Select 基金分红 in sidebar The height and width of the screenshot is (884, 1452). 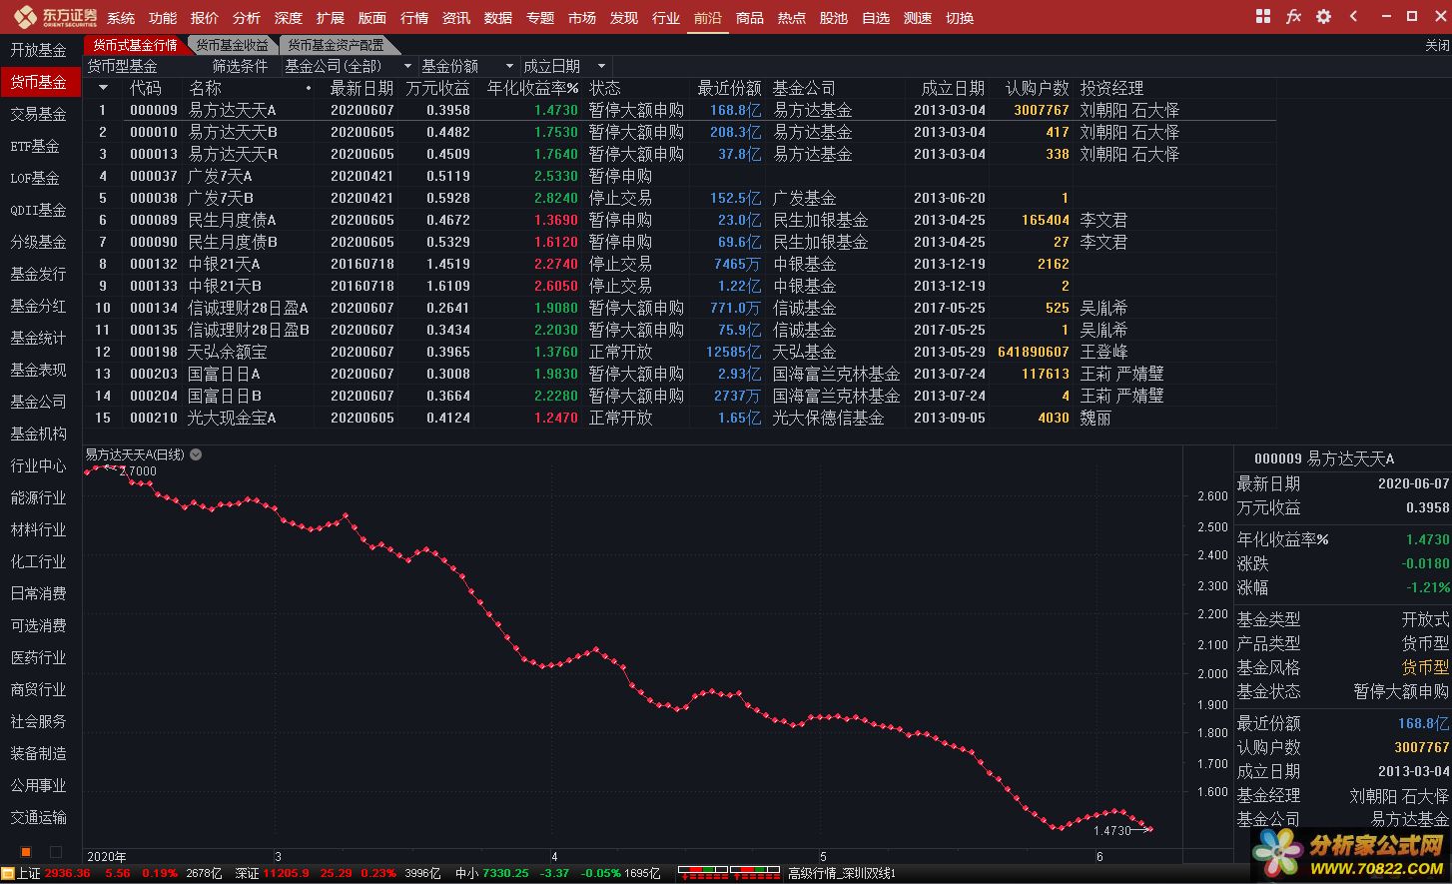tap(39, 306)
